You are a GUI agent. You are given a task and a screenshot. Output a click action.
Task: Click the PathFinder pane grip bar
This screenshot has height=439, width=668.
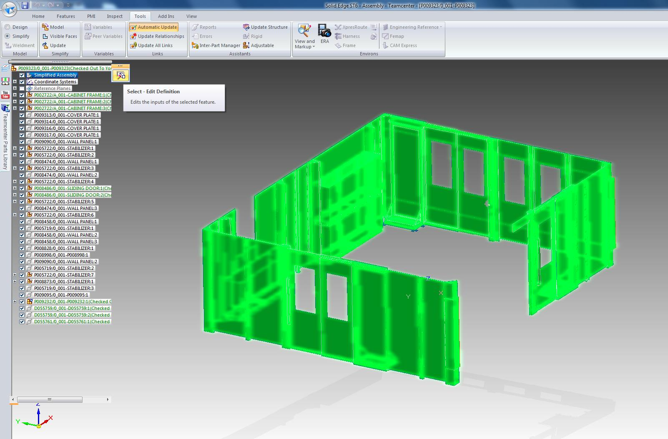(x=60, y=62)
